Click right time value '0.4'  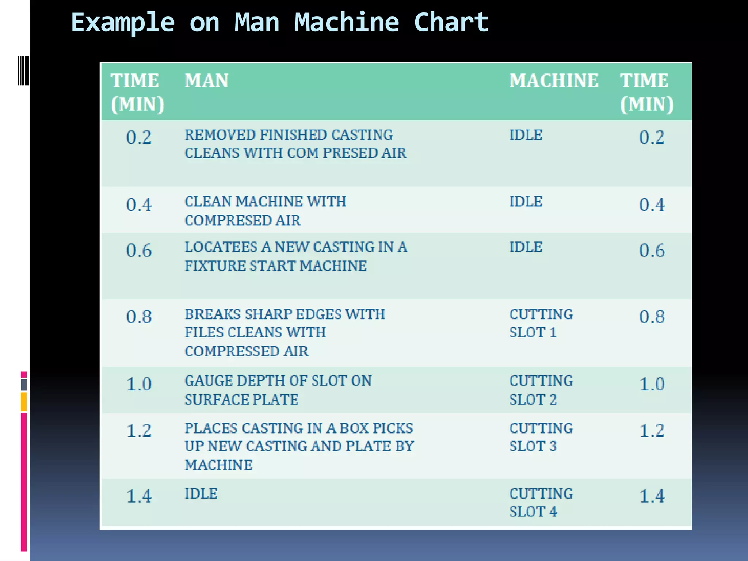(x=652, y=205)
